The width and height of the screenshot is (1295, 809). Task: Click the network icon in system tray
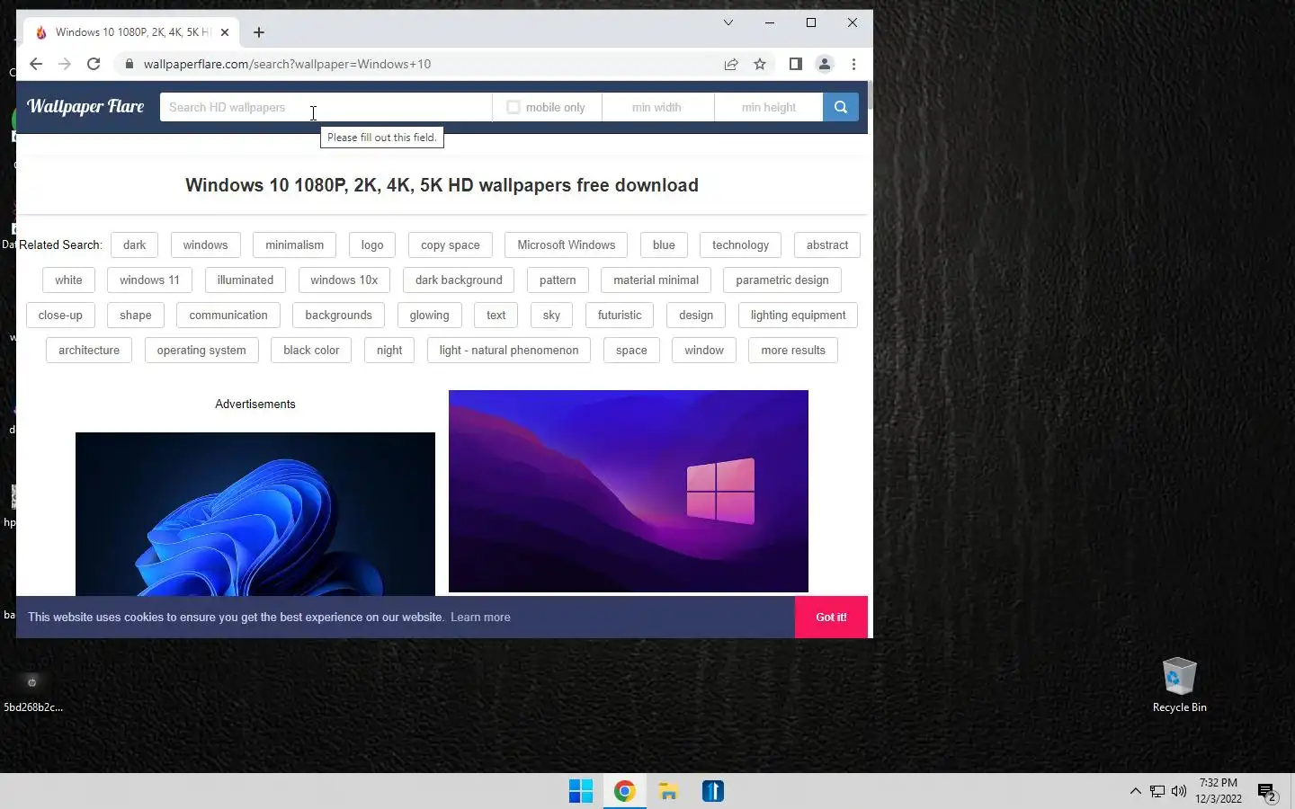(x=1157, y=791)
